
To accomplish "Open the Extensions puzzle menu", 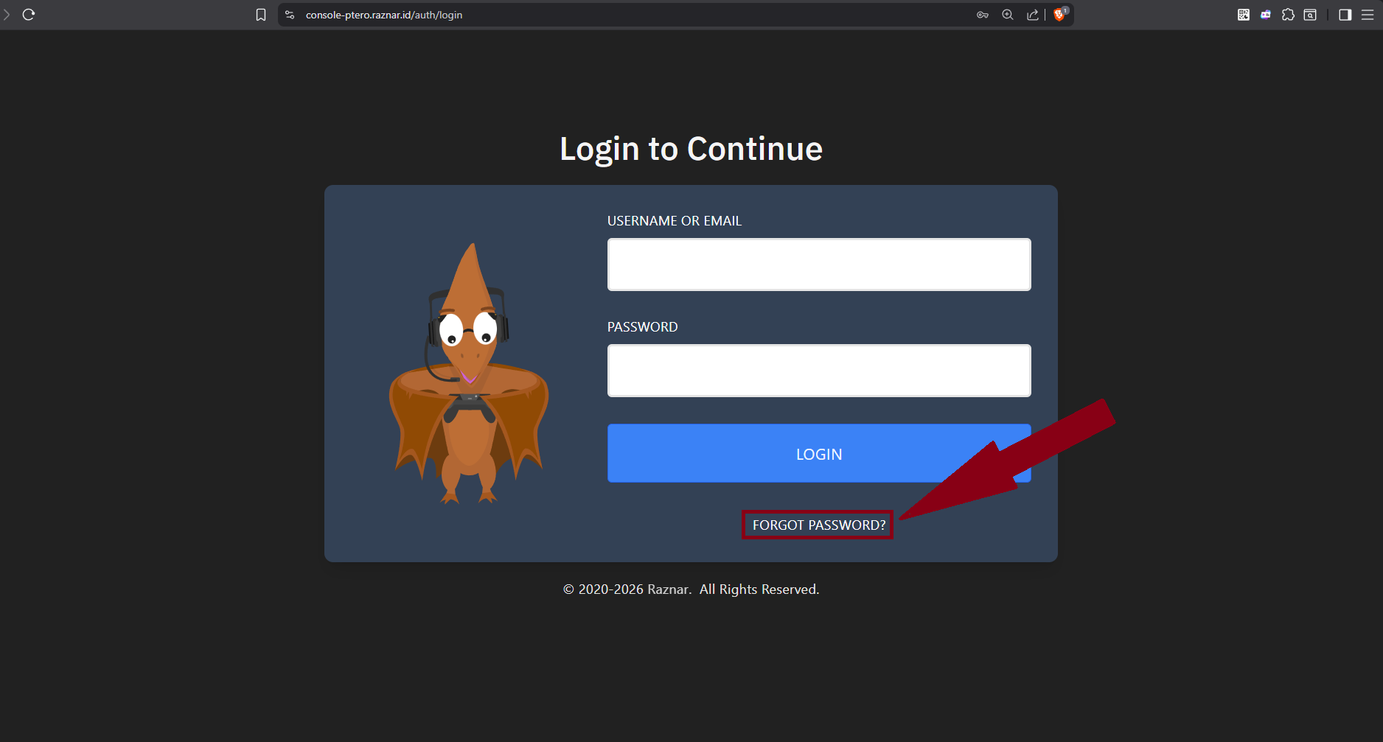I will 1288,15.
